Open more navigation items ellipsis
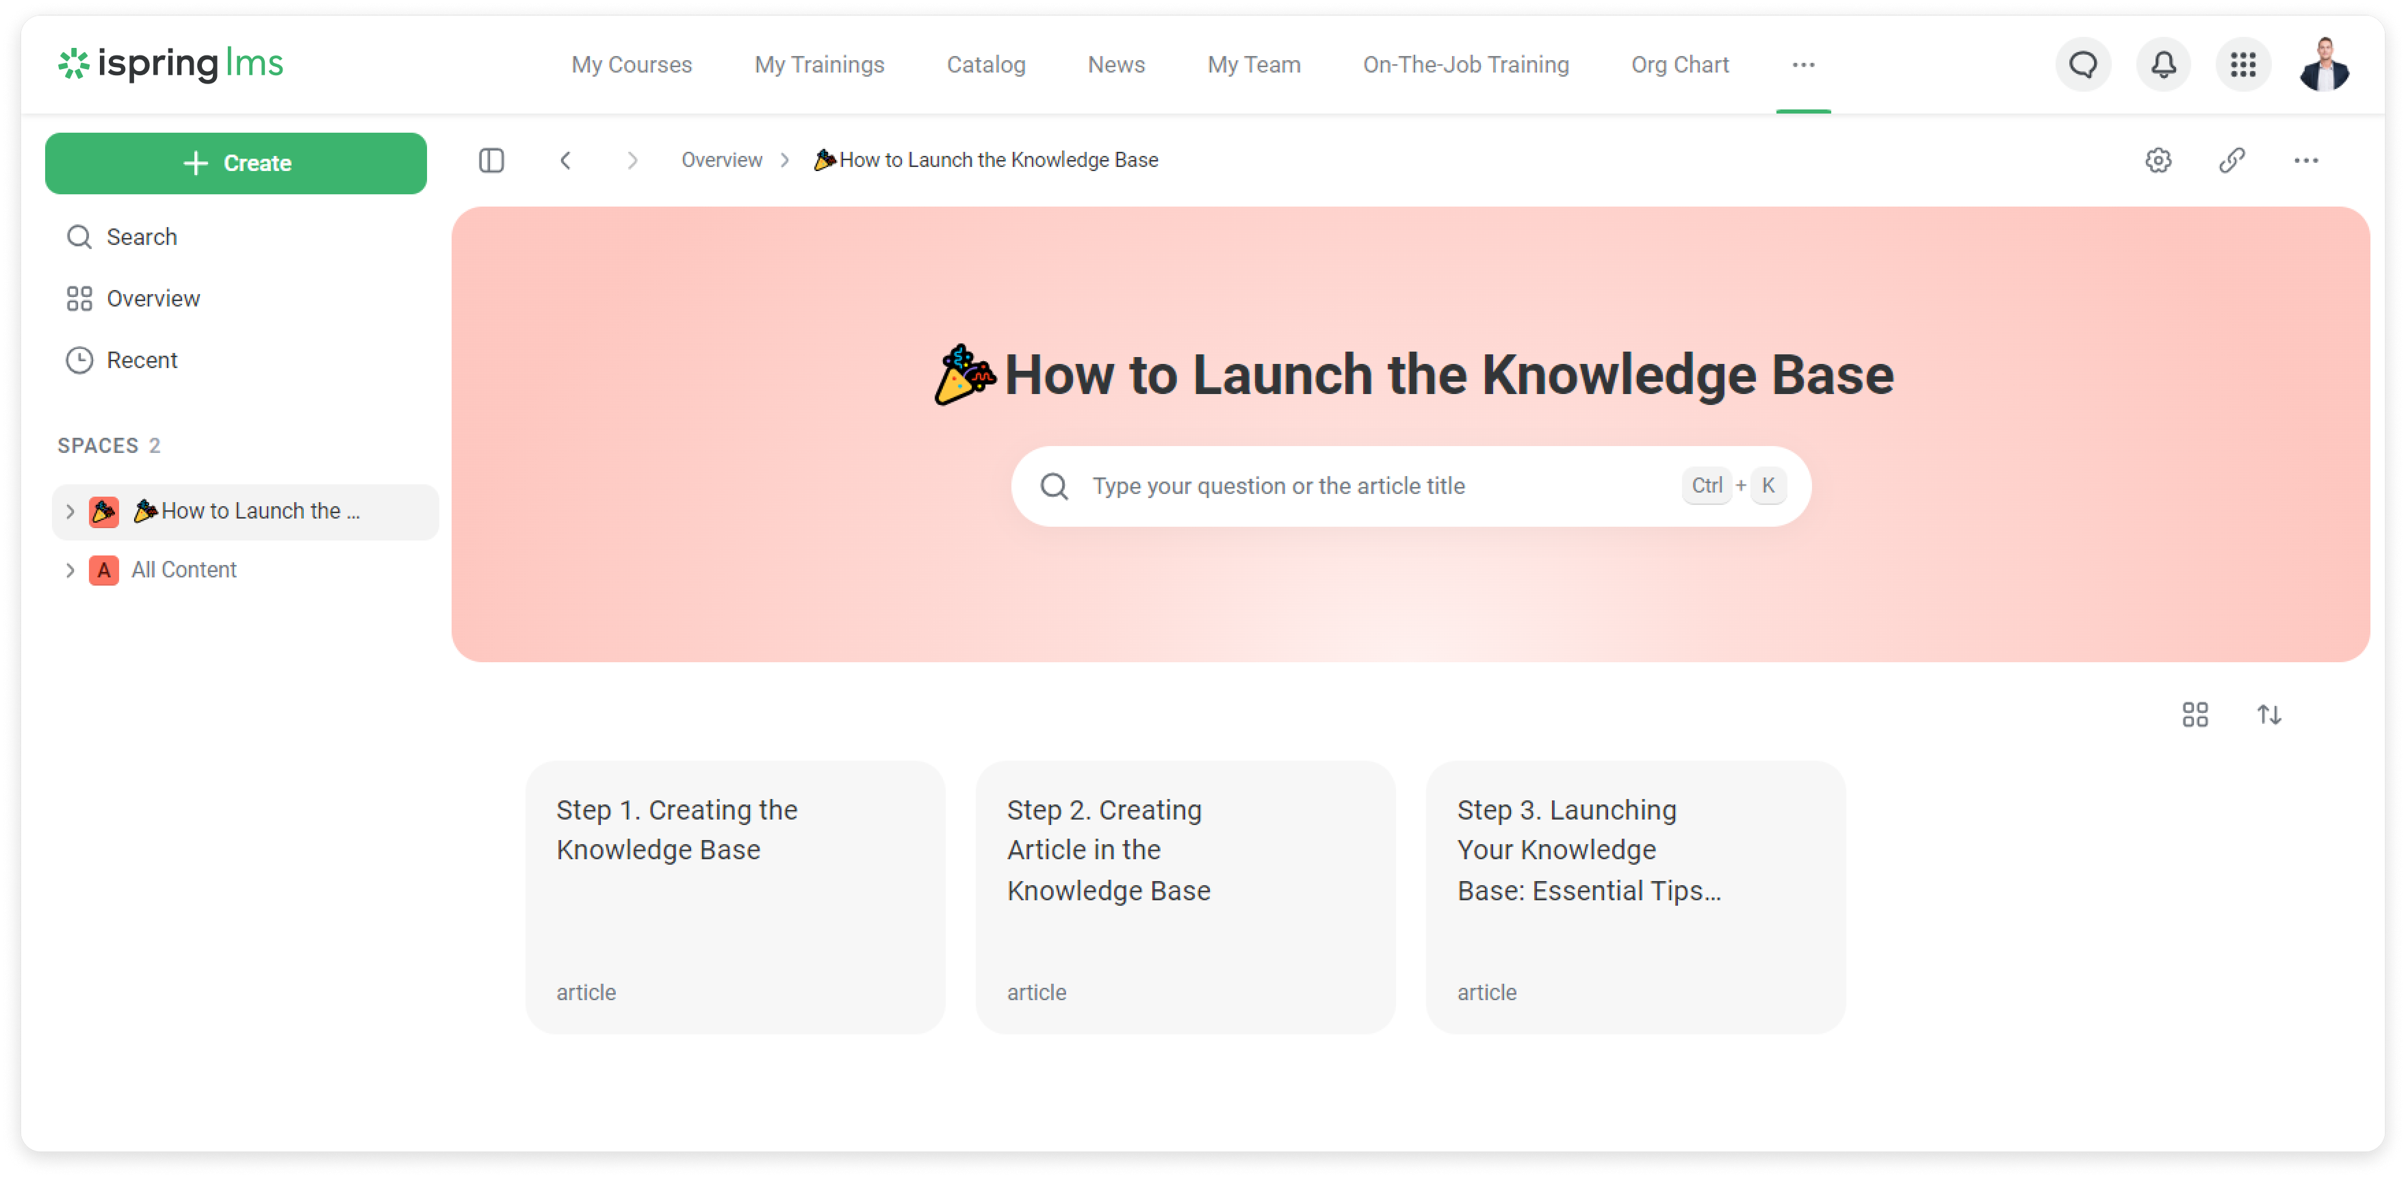This screenshot has width=2406, height=1178. click(x=1802, y=64)
